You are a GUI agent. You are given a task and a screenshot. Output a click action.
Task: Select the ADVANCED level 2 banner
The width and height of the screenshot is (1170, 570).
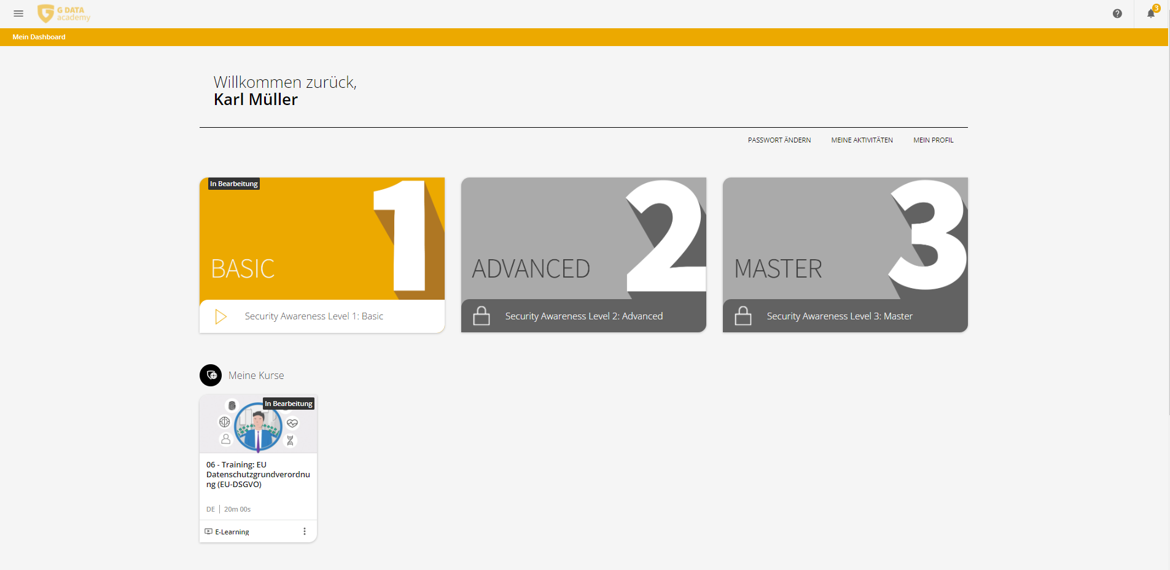coord(583,239)
